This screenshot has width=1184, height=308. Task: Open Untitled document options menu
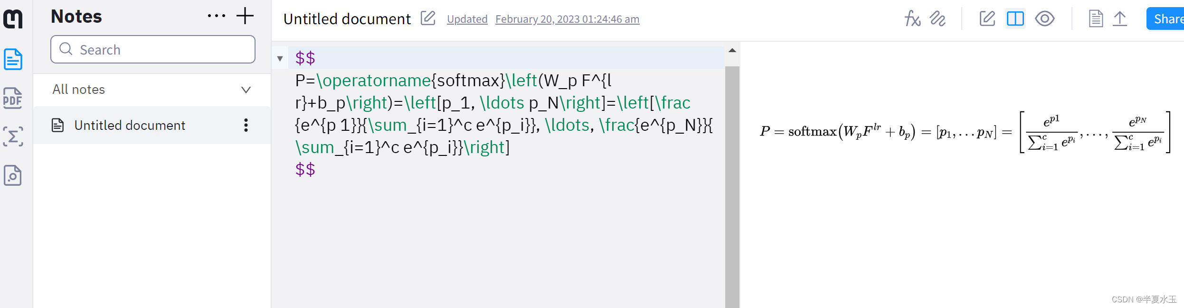[x=246, y=125]
